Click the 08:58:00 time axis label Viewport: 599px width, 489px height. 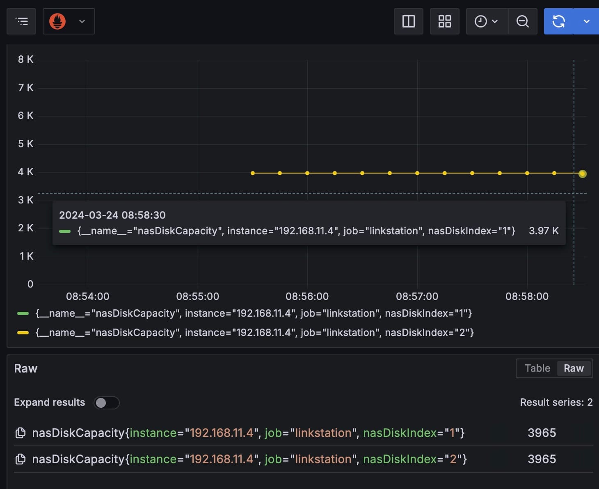pos(527,296)
